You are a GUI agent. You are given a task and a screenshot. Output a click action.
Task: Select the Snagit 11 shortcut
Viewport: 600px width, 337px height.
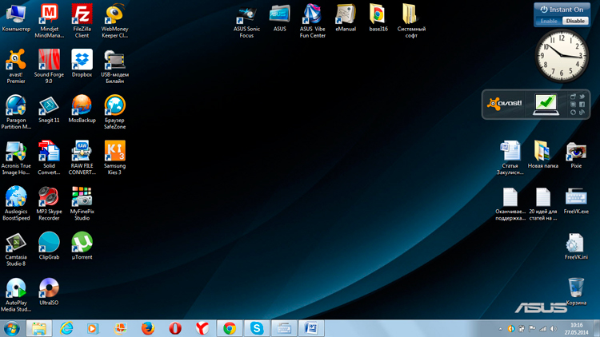pyautogui.click(x=49, y=105)
